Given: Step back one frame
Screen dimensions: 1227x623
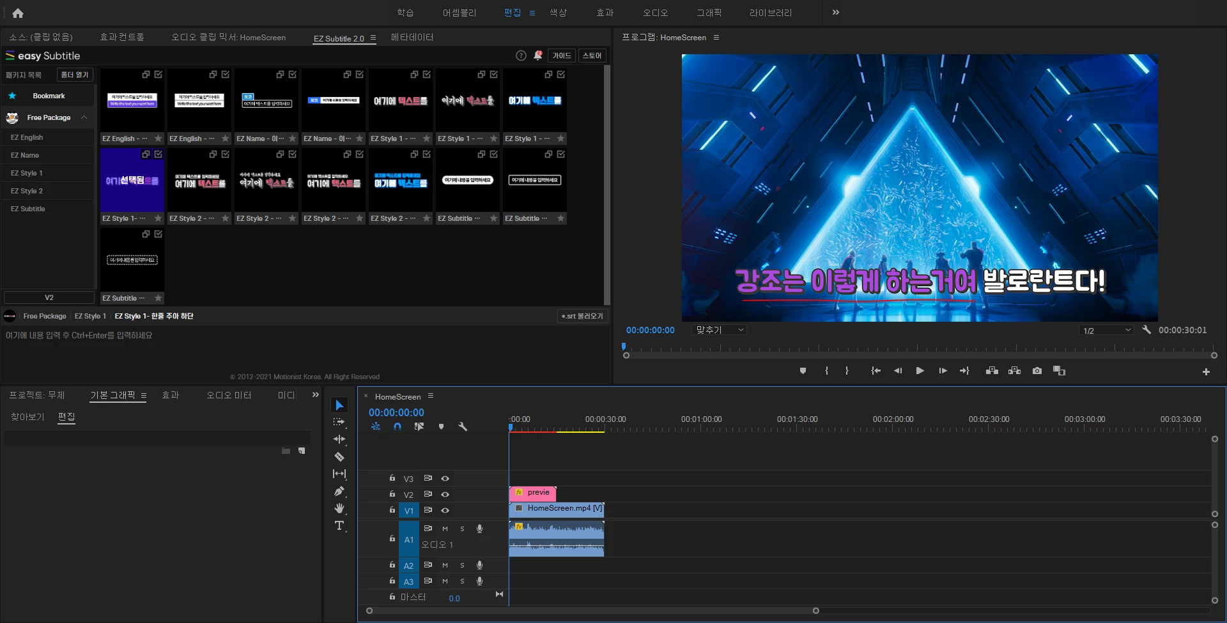Looking at the screenshot, I should click(x=898, y=371).
